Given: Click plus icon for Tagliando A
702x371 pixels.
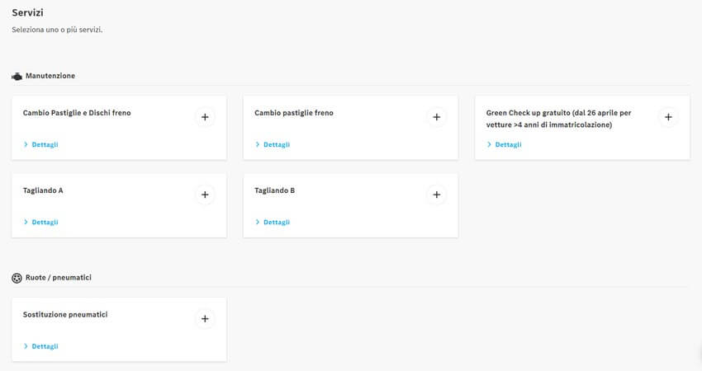Looking at the screenshot, I should click(205, 195).
